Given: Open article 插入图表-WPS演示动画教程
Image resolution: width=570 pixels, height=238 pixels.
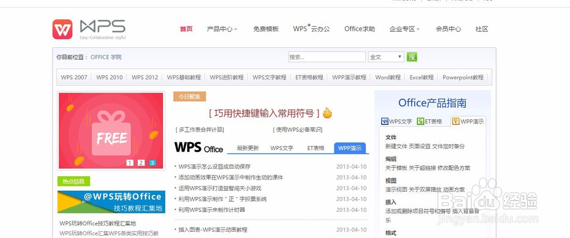Looking at the screenshot, I should [213, 229].
